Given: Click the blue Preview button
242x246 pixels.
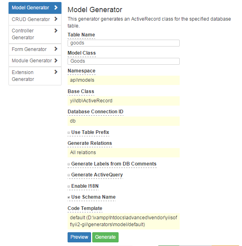Looking at the screenshot, I should tap(79, 237).
